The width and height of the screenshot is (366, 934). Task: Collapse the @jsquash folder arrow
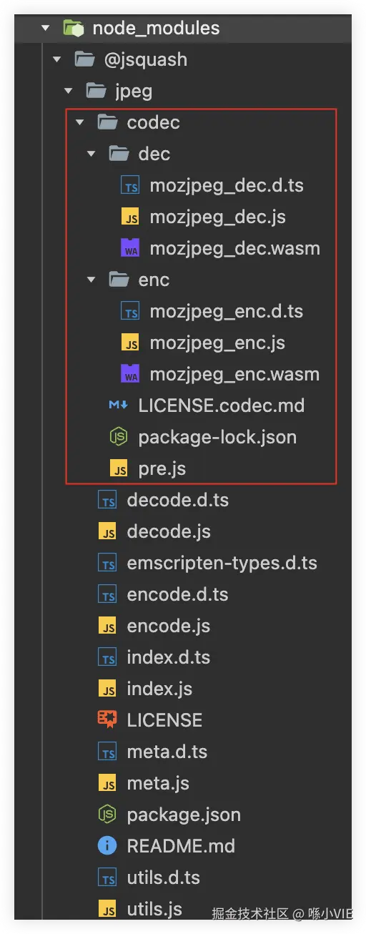tap(57, 60)
